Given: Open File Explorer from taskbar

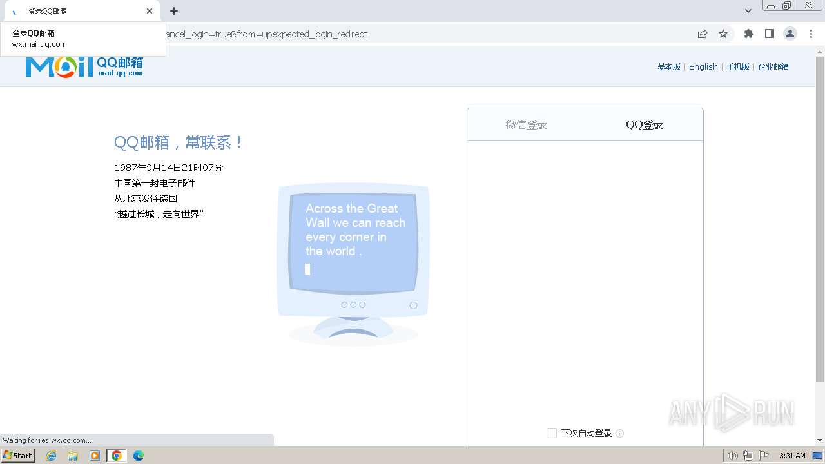Looking at the screenshot, I should [x=73, y=456].
